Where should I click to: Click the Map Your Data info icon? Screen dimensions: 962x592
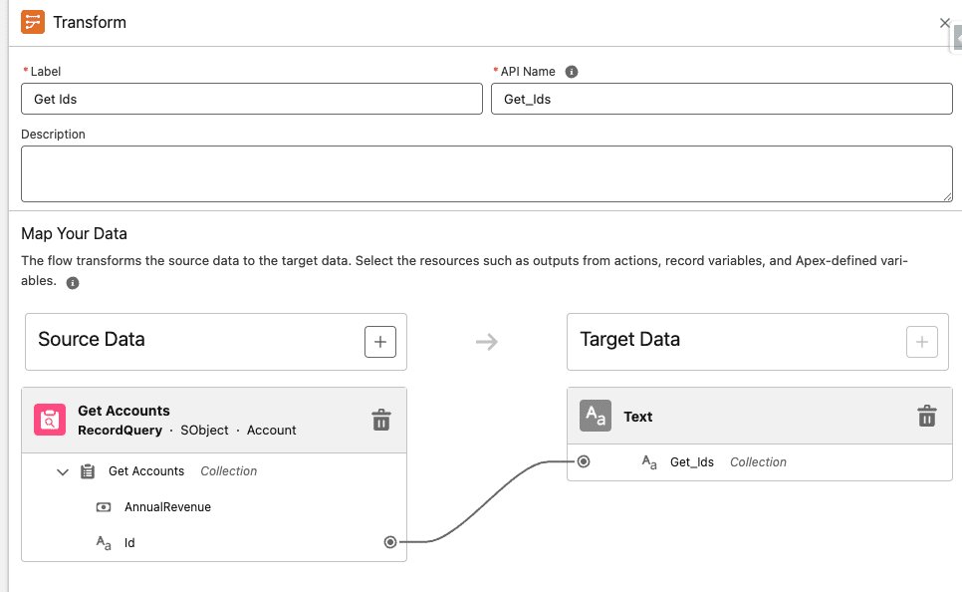73,283
